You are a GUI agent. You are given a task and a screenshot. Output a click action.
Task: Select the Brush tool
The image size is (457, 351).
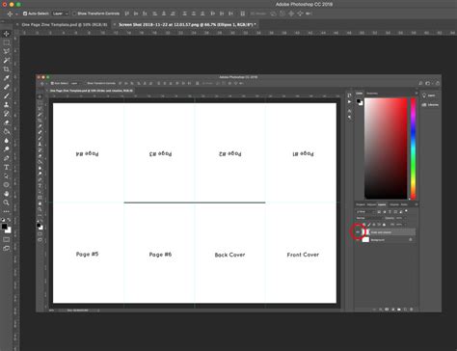6,95
